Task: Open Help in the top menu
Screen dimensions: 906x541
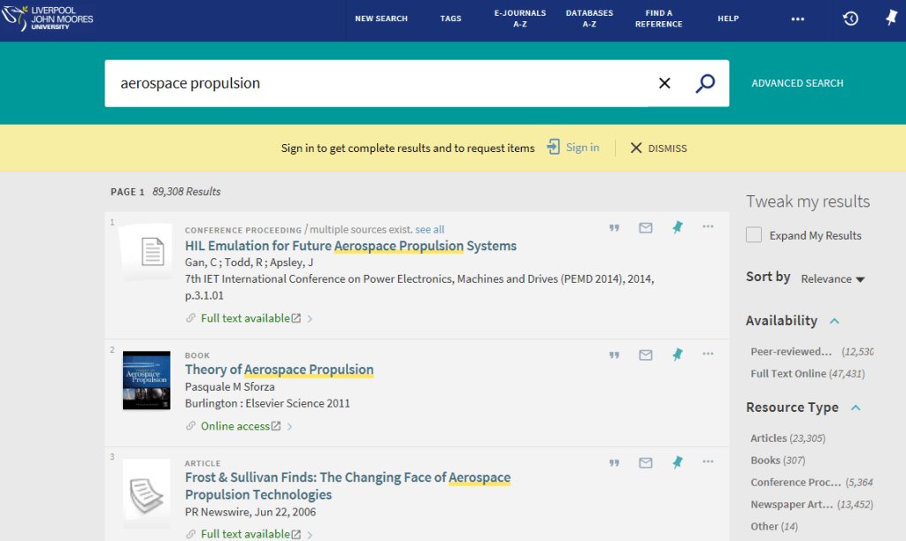Action: (728, 19)
